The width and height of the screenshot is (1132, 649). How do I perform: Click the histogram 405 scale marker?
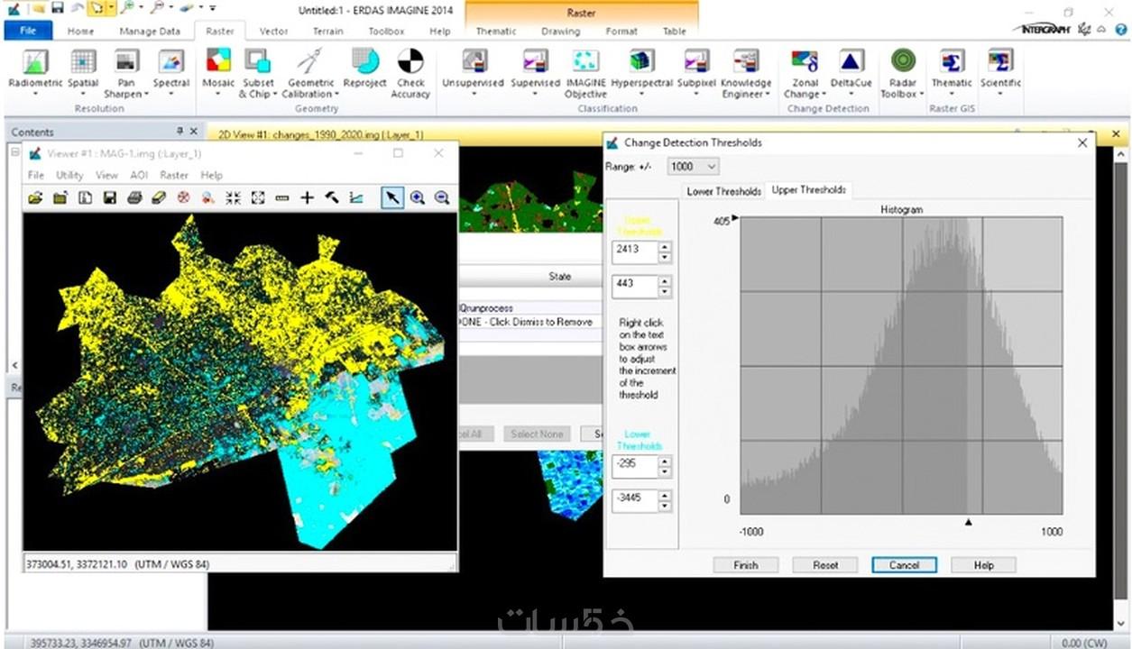coord(734,218)
